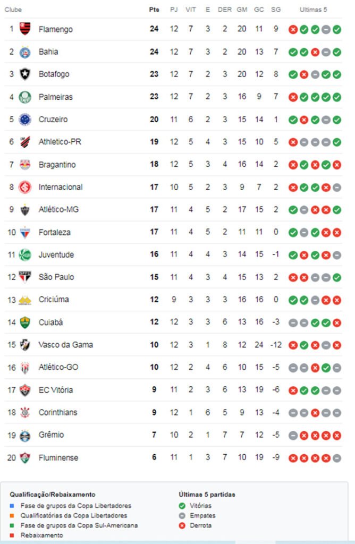Click the blue Copa Libertadores legend swatch

tap(12, 506)
